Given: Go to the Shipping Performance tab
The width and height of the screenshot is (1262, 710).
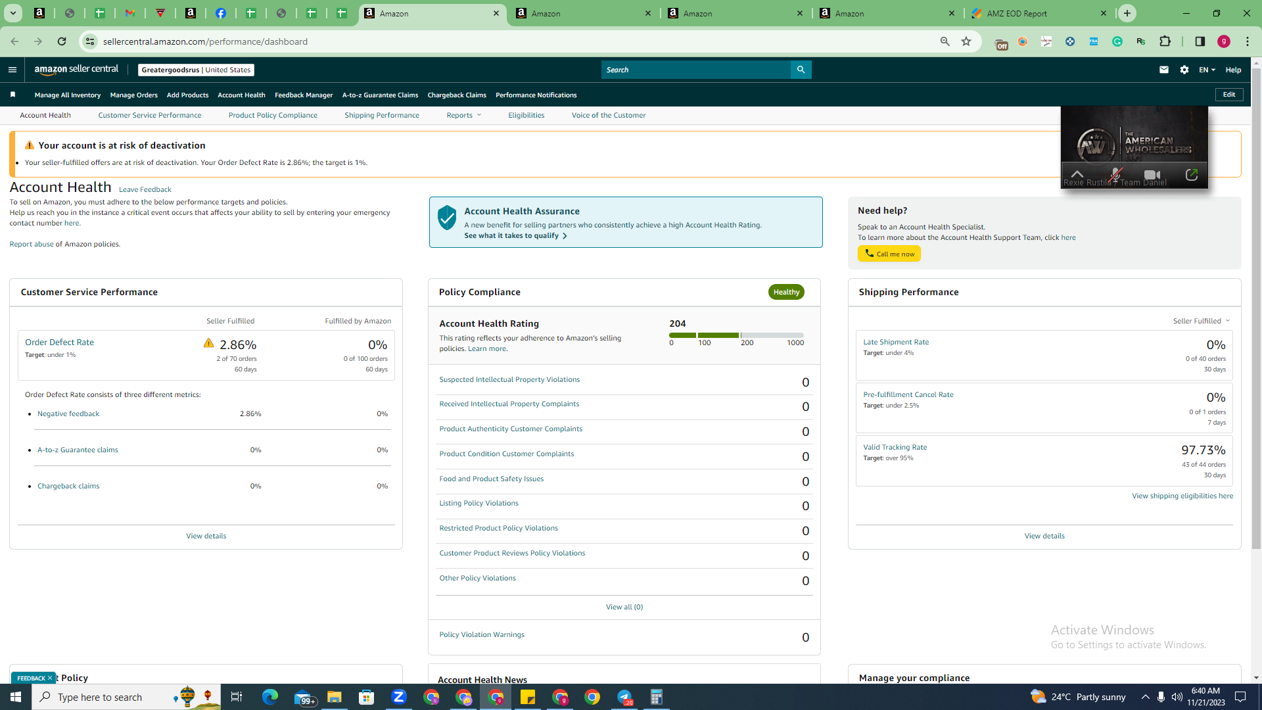Looking at the screenshot, I should click(x=382, y=115).
